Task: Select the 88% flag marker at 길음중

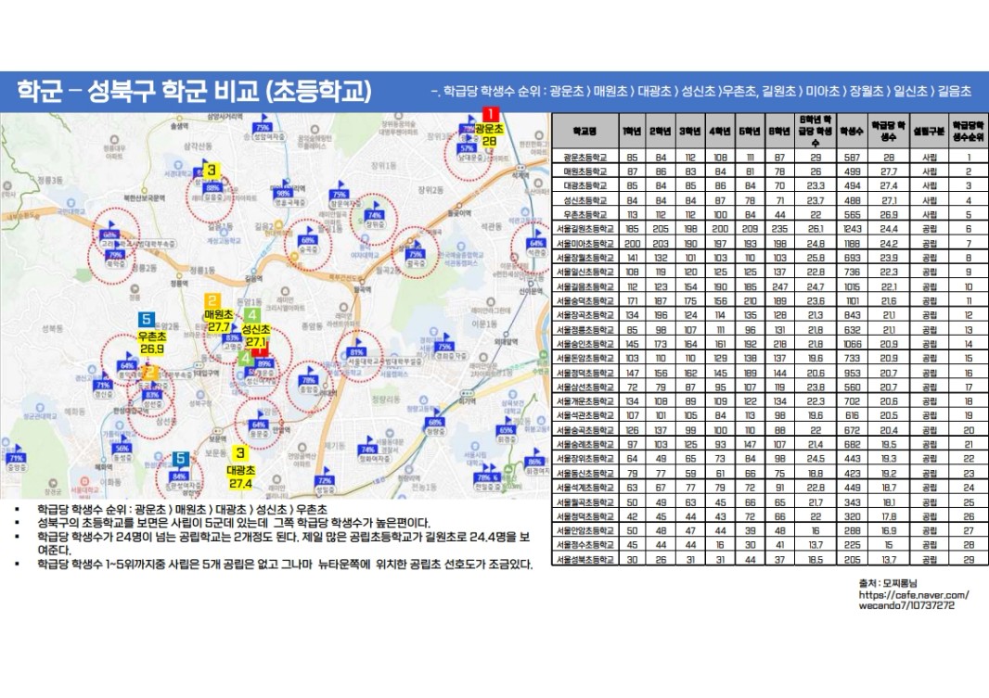Action: pos(212,187)
